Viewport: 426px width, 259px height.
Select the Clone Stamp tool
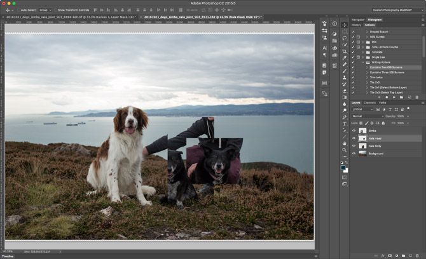click(344, 77)
